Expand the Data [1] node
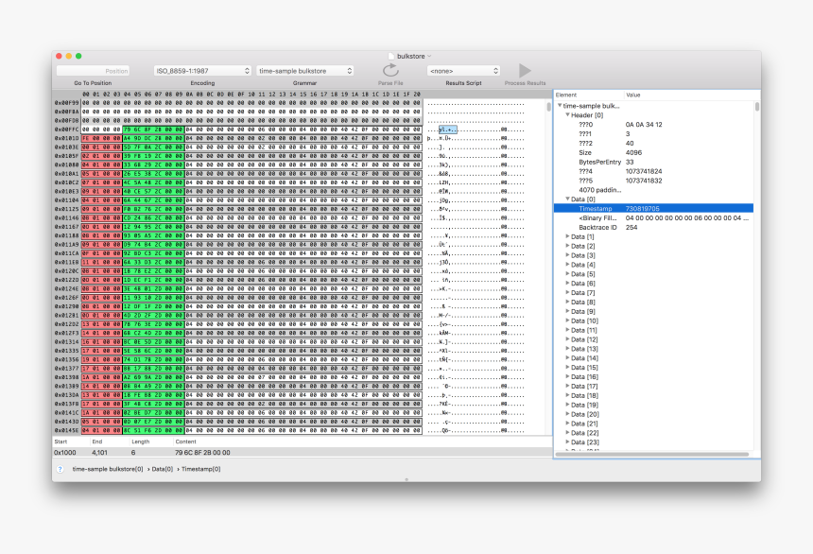The width and height of the screenshot is (813, 554). (x=568, y=236)
